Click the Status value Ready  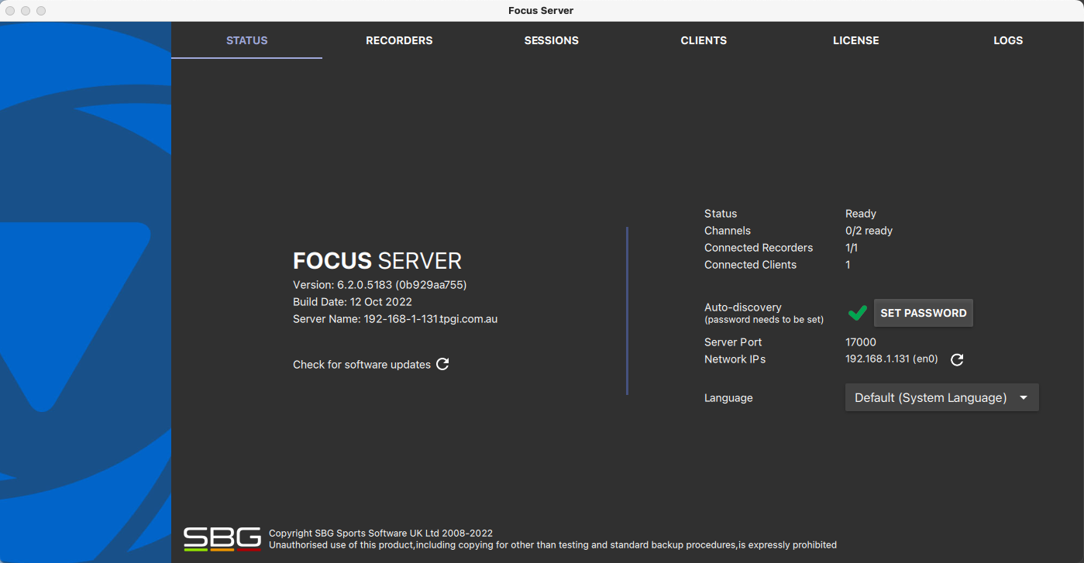coord(861,214)
